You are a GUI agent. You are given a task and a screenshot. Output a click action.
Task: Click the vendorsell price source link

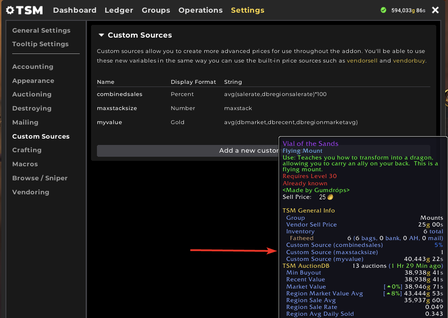[362, 61]
